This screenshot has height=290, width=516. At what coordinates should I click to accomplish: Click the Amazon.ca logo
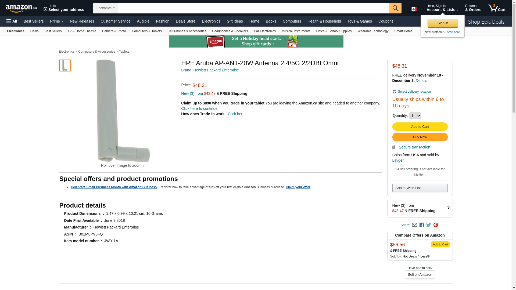pyautogui.click(x=21, y=8)
